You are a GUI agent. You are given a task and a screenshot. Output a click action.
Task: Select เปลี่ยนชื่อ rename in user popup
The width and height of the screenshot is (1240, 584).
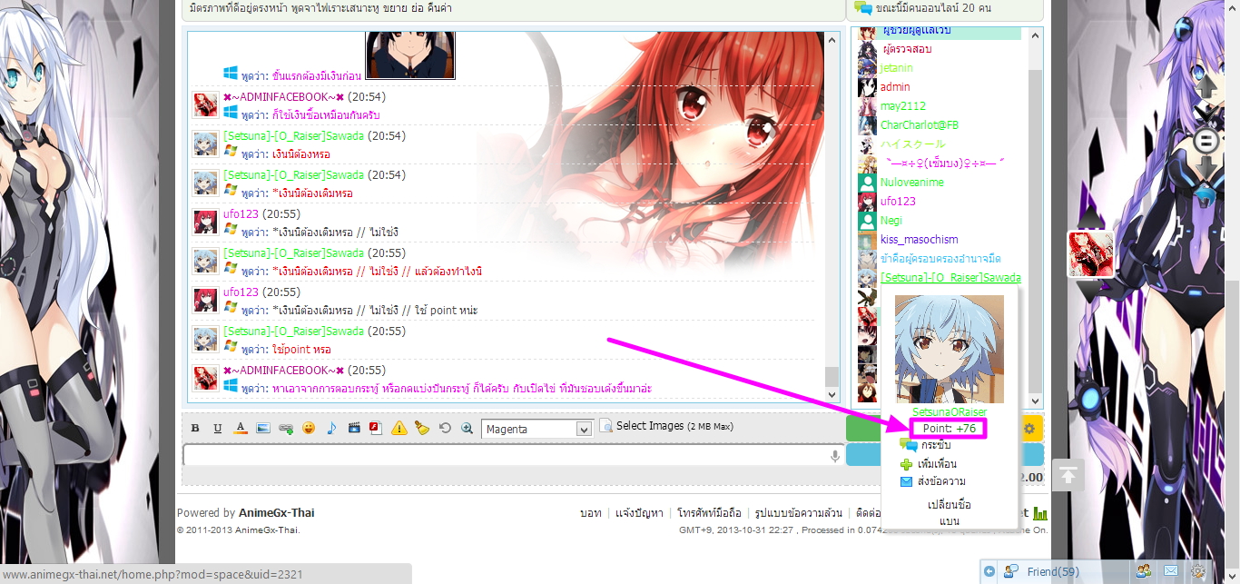point(950,504)
